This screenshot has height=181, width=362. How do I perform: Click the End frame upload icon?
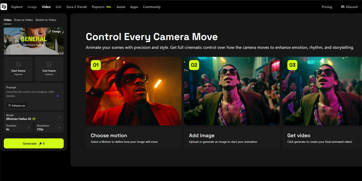[x=49, y=65]
